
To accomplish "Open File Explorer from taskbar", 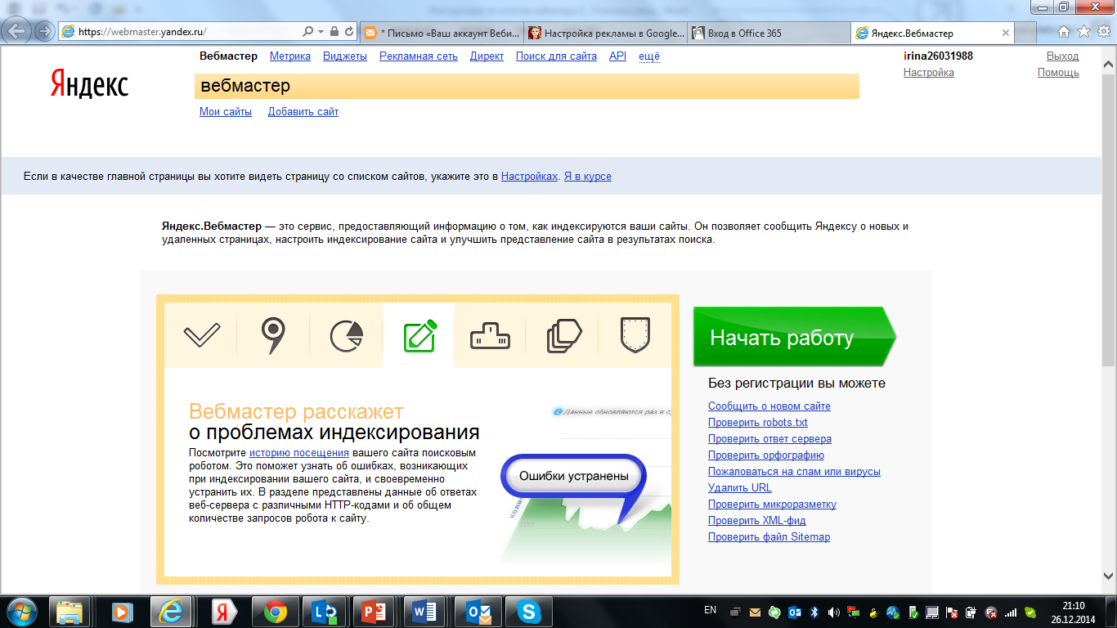I will (70, 611).
